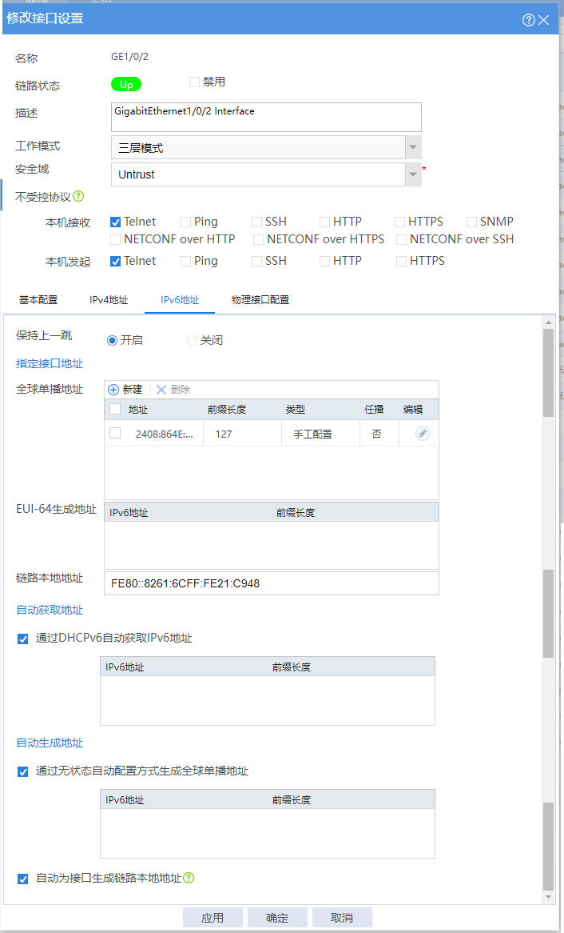Click the GE1/0/2 interface name text
The height and width of the screenshot is (933, 564).
point(131,58)
